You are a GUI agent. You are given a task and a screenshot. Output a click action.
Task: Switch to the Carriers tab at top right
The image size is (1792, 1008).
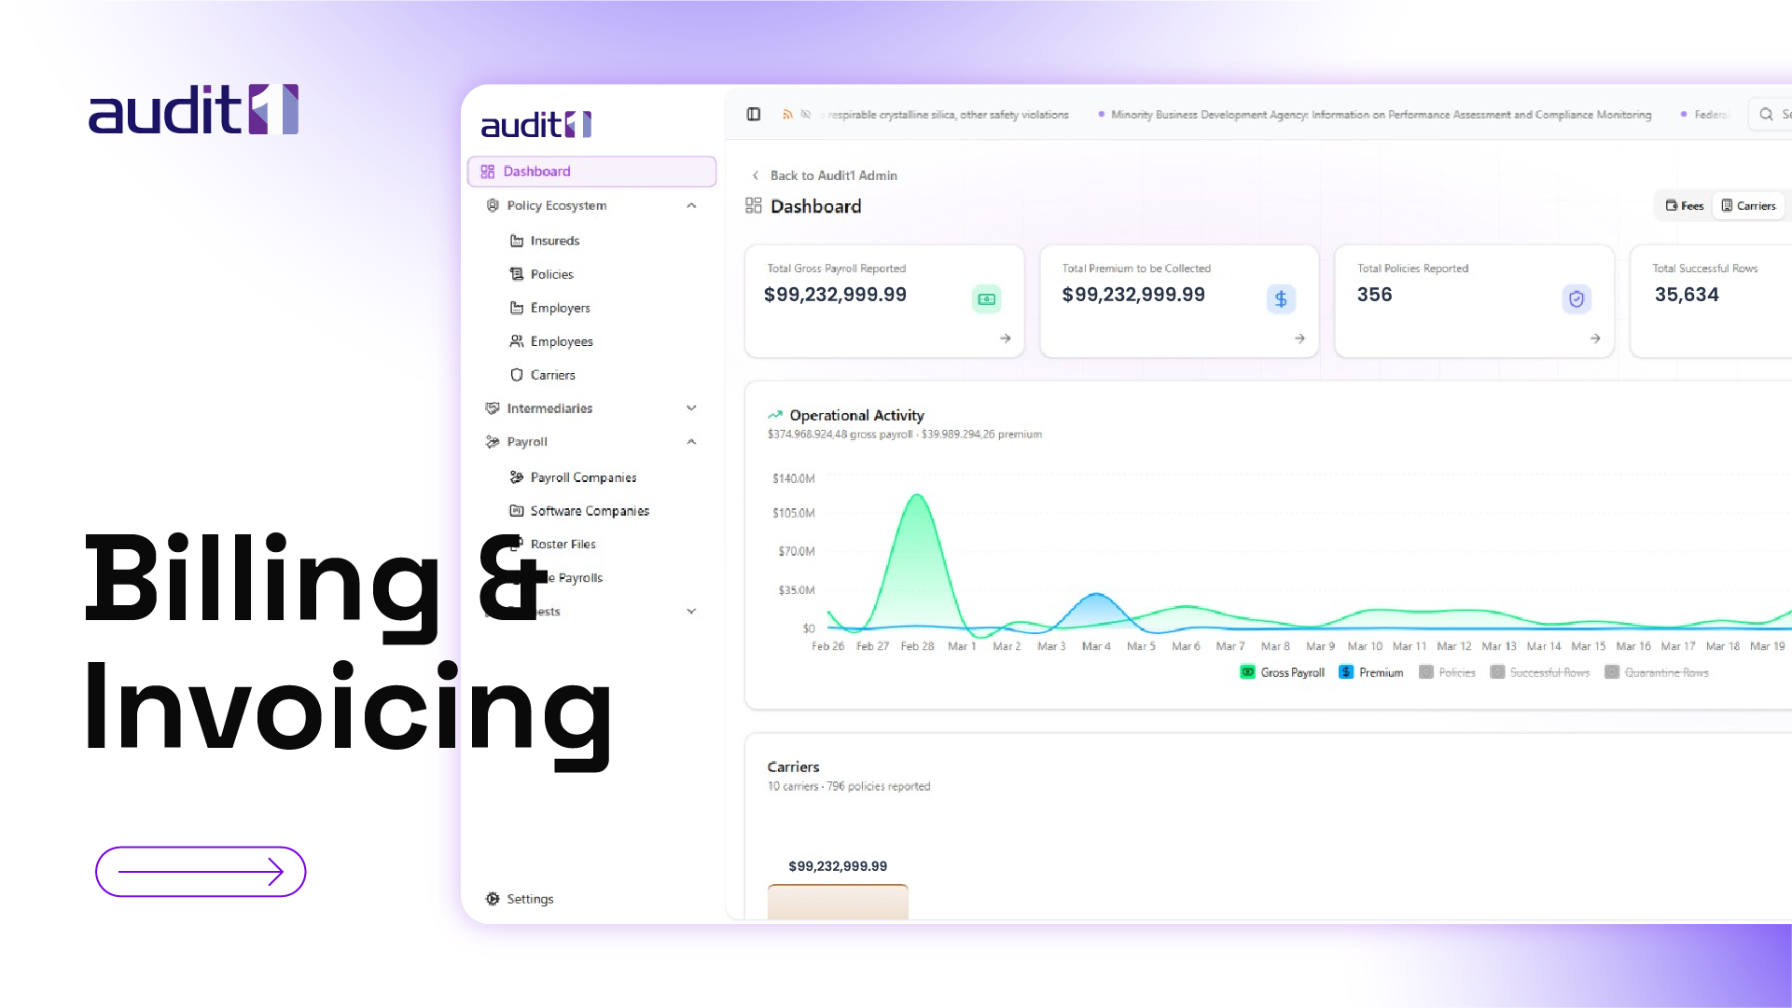(1749, 205)
